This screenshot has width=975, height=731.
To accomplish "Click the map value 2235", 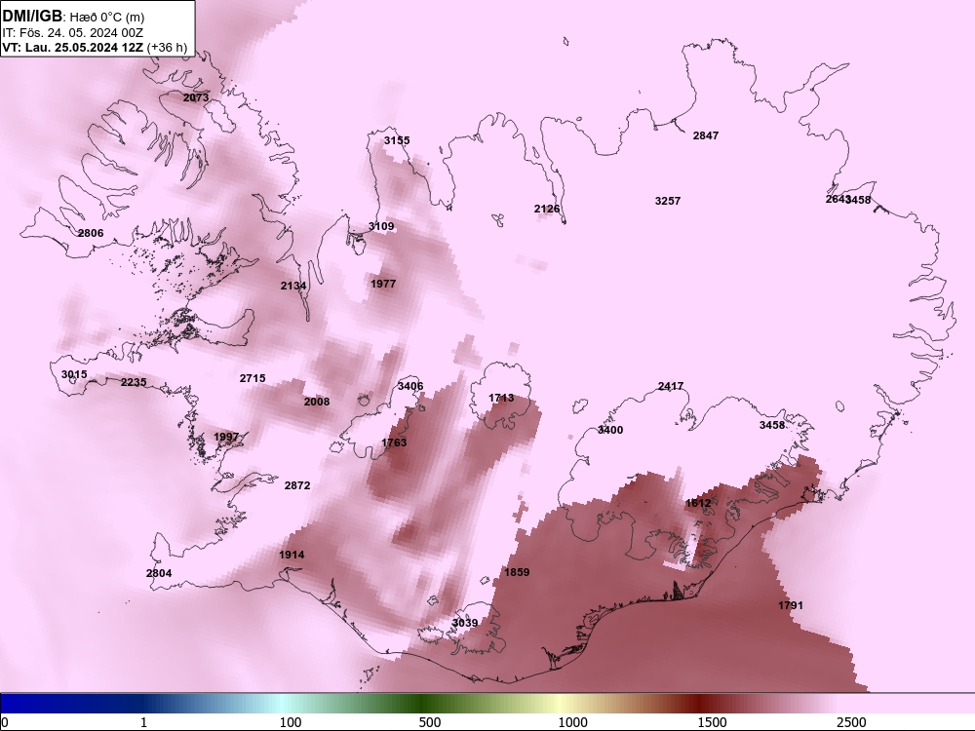I will (133, 382).
